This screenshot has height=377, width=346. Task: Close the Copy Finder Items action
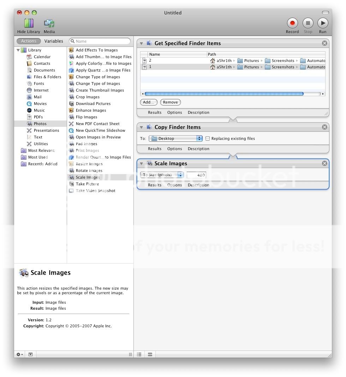(324, 127)
